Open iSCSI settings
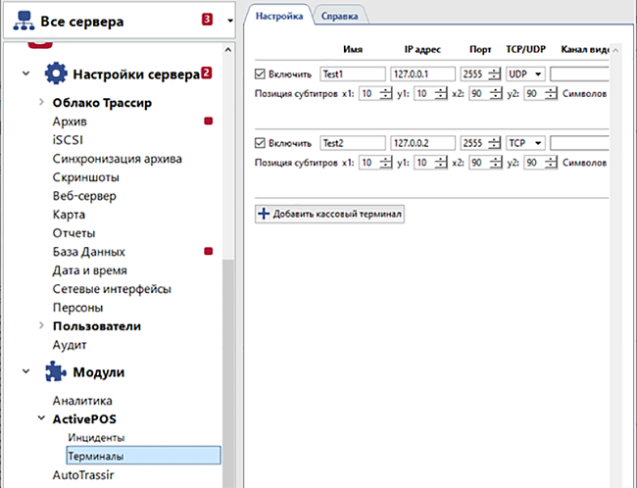This screenshot has height=488, width=637. click(x=68, y=140)
